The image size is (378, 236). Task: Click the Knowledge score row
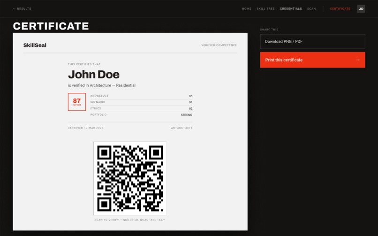141,96
